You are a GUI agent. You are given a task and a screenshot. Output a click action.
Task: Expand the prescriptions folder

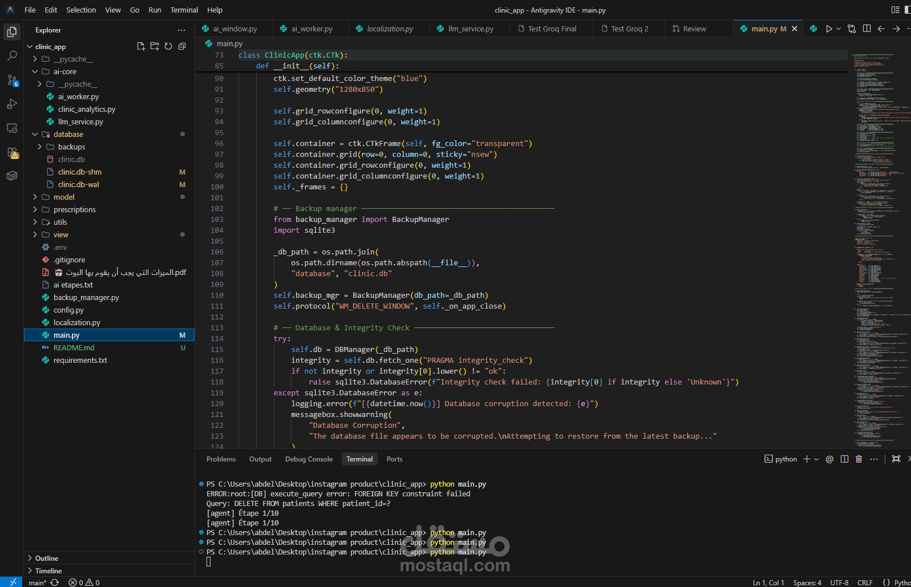(35, 210)
